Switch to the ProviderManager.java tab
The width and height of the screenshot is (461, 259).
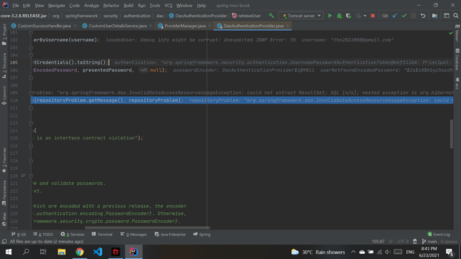click(x=185, y=26)
